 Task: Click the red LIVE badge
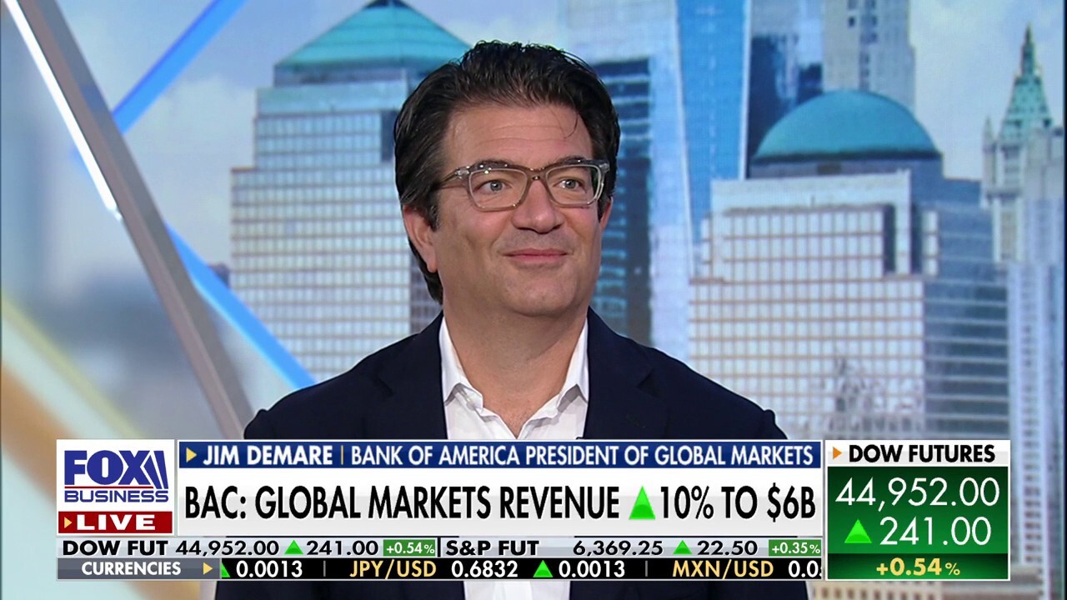tap(115, 522)
